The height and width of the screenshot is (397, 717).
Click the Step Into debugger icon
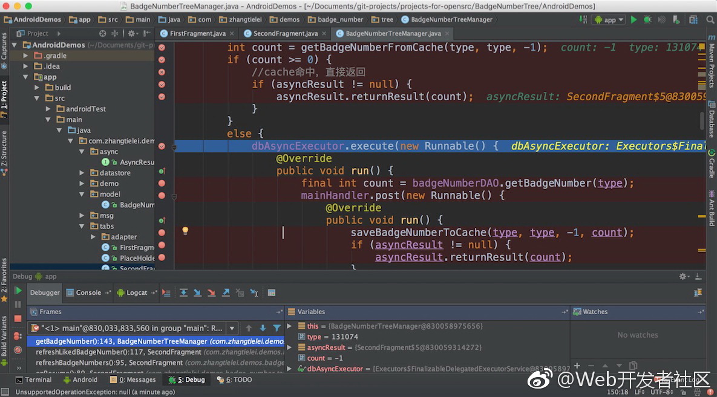pos(197,293)
